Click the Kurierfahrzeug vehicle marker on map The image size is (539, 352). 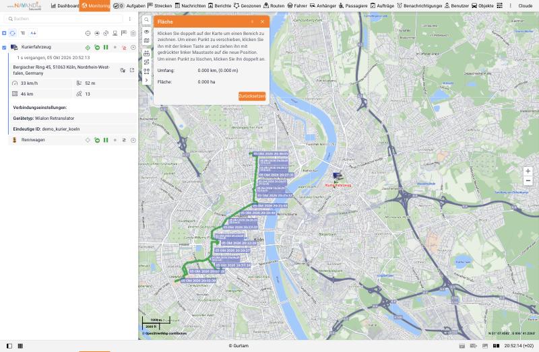coord(338,177)
